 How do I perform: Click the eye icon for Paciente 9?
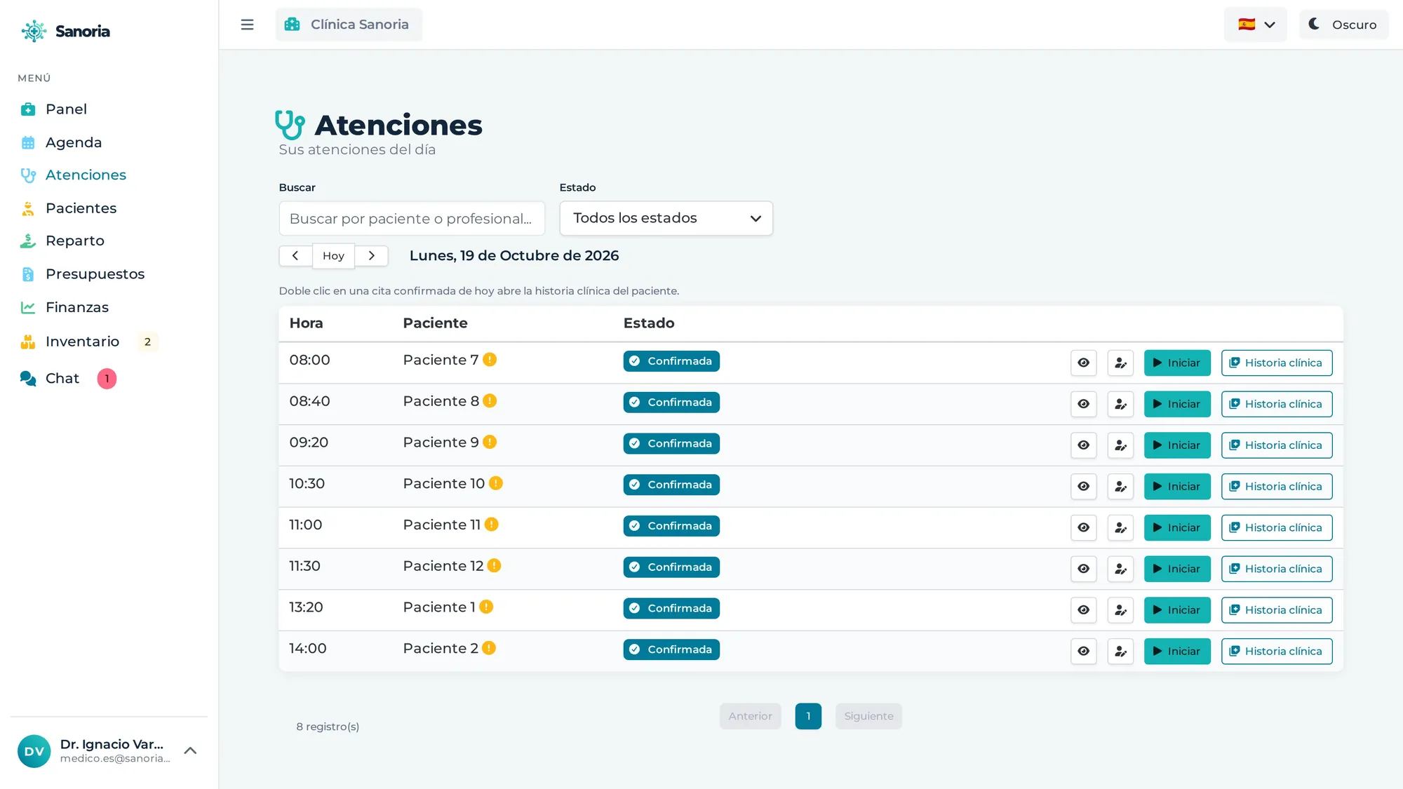pos(1083,445)
